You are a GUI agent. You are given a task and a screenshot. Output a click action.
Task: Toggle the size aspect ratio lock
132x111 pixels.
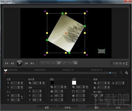[22, 97]
